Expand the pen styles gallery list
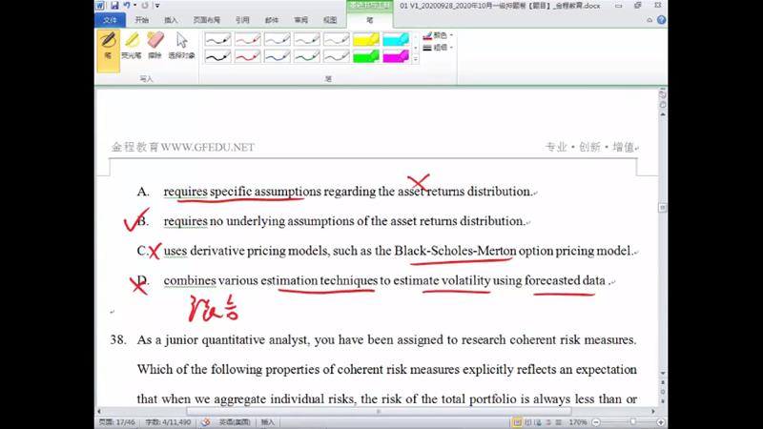Viewport: 763px width, 429px height. click(x=415, y=61)
